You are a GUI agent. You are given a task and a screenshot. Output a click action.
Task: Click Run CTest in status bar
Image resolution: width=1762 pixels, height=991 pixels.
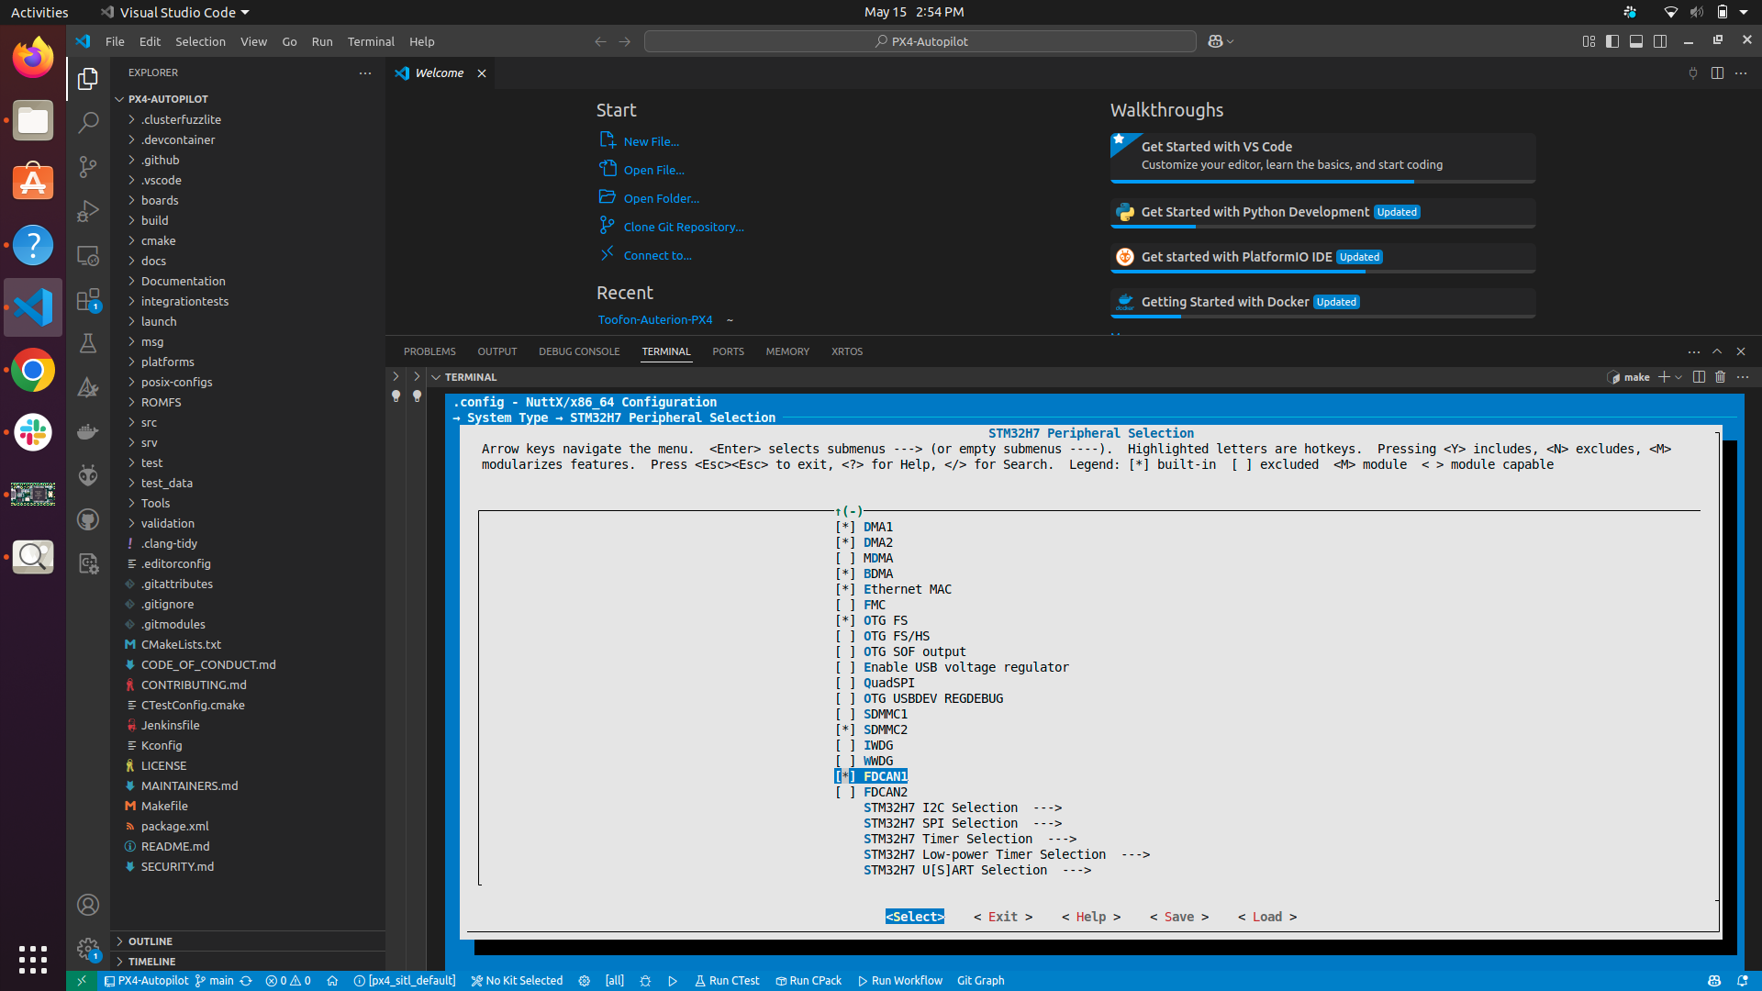pos(727,981)
